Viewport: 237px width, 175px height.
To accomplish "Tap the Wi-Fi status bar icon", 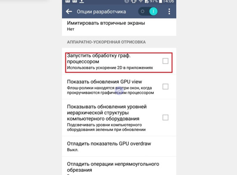I will pos(141,1).
